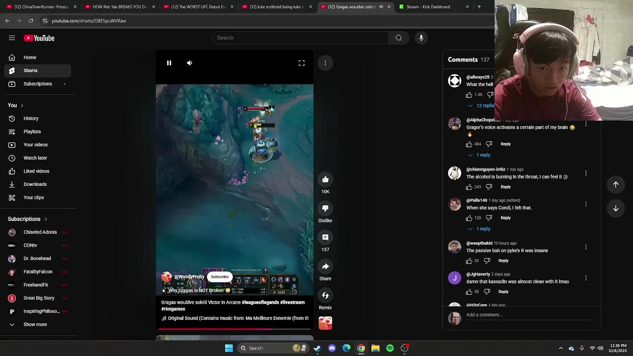The image size is (633, 356).
Task: Pause the playing Short video
Action: click(x=169, y=63)
